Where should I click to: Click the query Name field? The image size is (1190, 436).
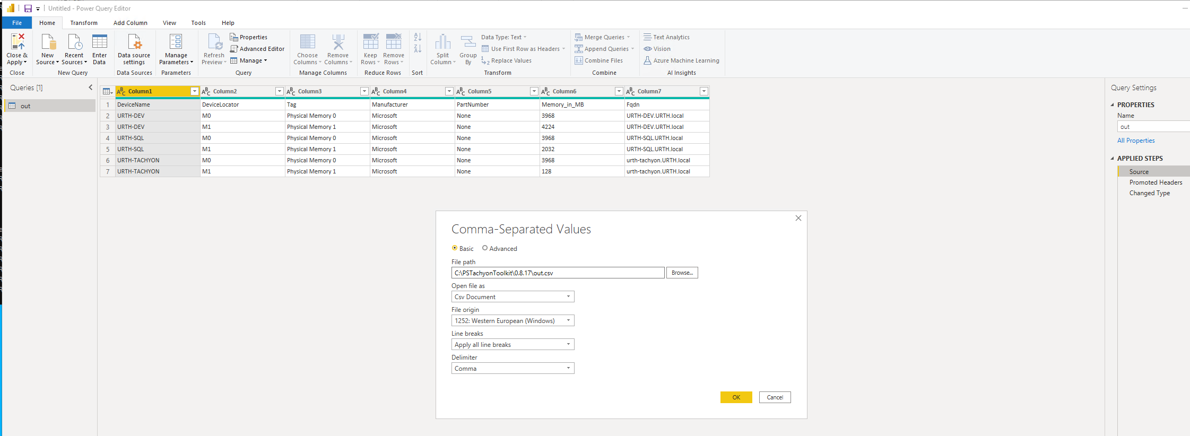(1153, 127)
